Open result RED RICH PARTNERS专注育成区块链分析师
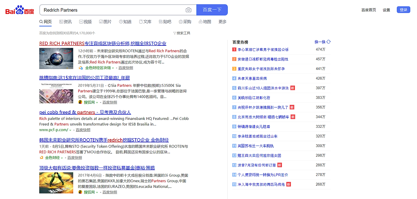This screenshot has height=199, width=417. [103, 43]
